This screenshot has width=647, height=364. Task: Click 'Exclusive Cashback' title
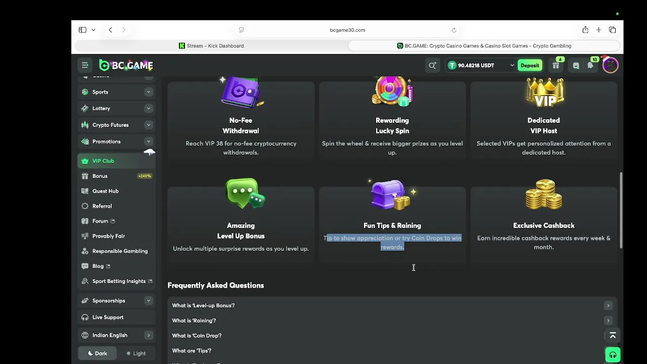tap(544, 225)
